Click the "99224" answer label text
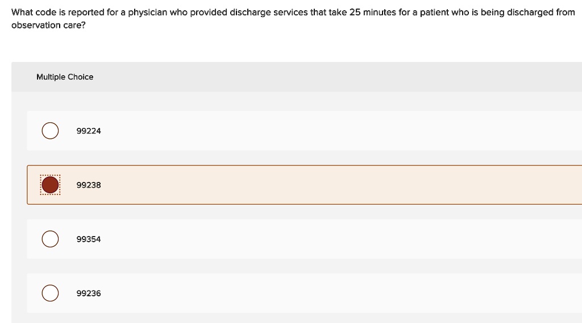Screen dimensions: 582x323 point(89,131)
